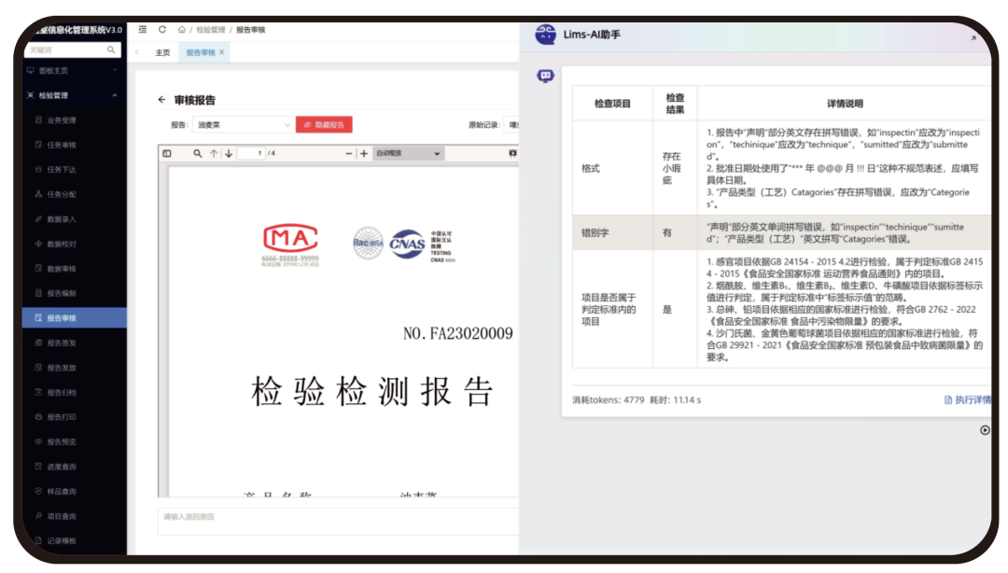This screenshot has height=573, width=1008.
Task: Click the back arrow beside 审核报告
Action: (162, 100)
